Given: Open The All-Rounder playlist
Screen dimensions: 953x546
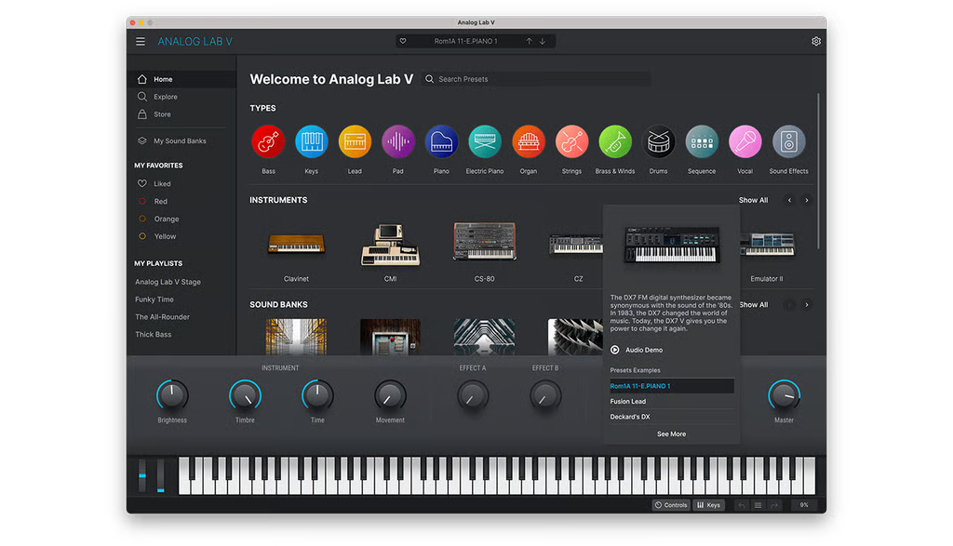Looking at the screenshot, I should pyautogui.click(x=162, y=317).
